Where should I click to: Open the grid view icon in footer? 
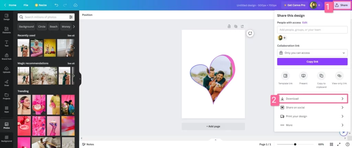[331, 144]
